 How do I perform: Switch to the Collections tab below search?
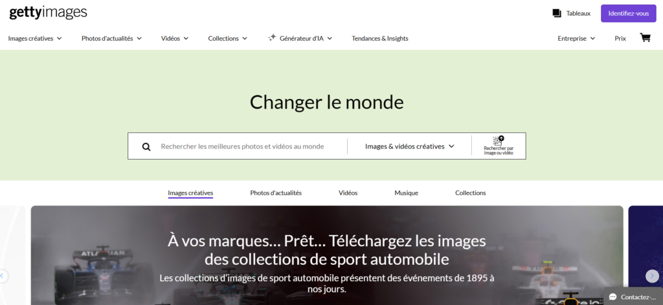(x=470, y=193)
